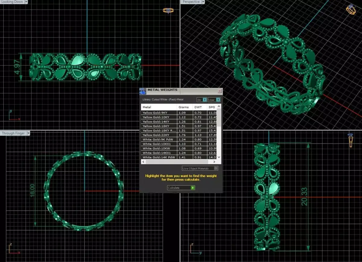Select the White Gold:14KX1 row
The image size is (362, 262).
(179, 153)
